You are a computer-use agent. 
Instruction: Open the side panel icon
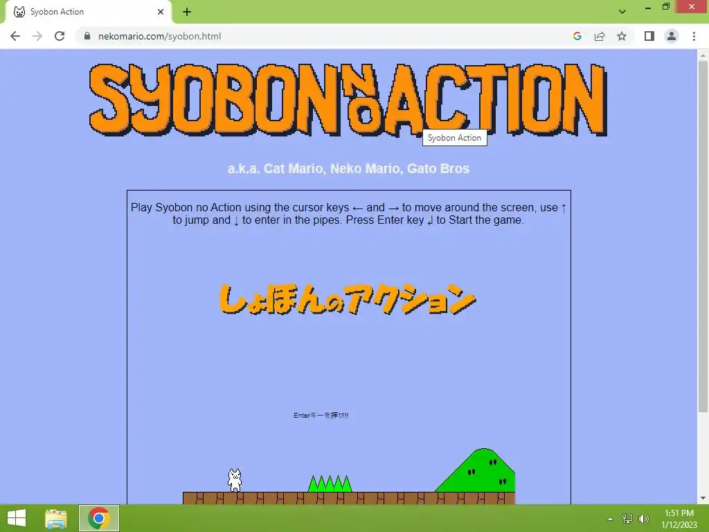[x=649, y=36]
